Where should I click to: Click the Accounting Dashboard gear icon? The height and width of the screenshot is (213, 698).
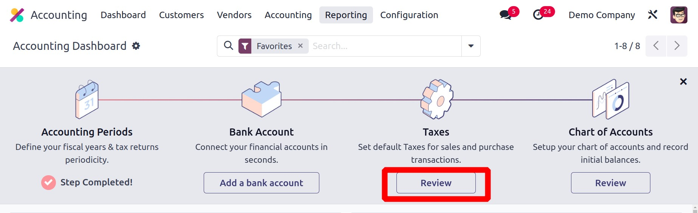pyautogui.click(x=136, y=46)
